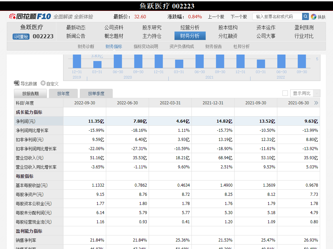Select the 财务指标 sub-tab

point(114,46)
